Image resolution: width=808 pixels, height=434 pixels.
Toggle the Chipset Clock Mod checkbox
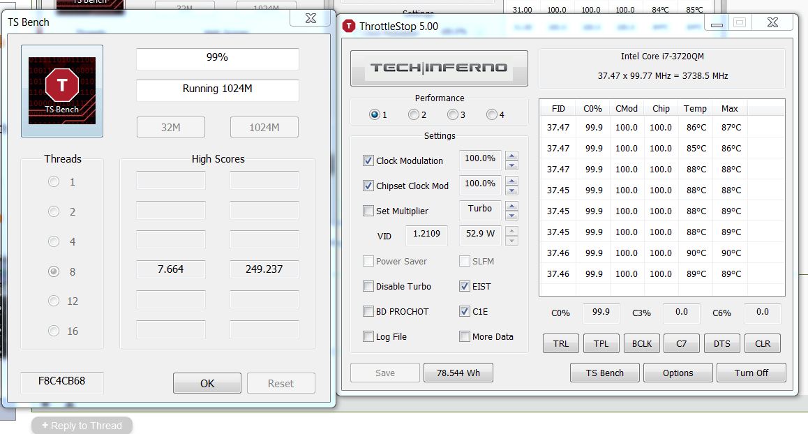pos(368,186)
